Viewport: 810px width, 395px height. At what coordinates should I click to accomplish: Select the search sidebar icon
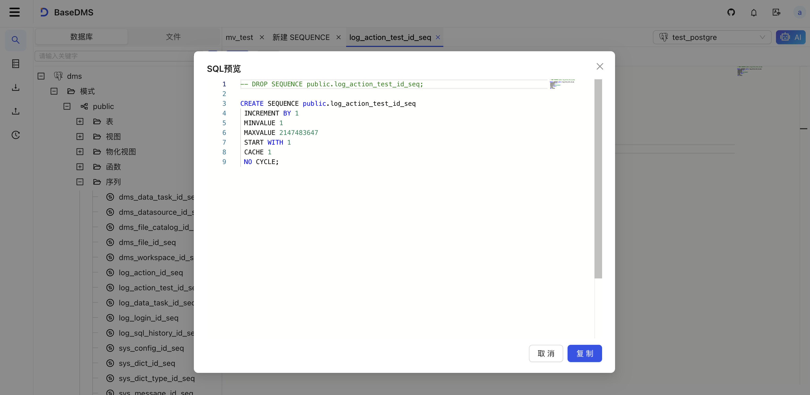pos(16,40)
